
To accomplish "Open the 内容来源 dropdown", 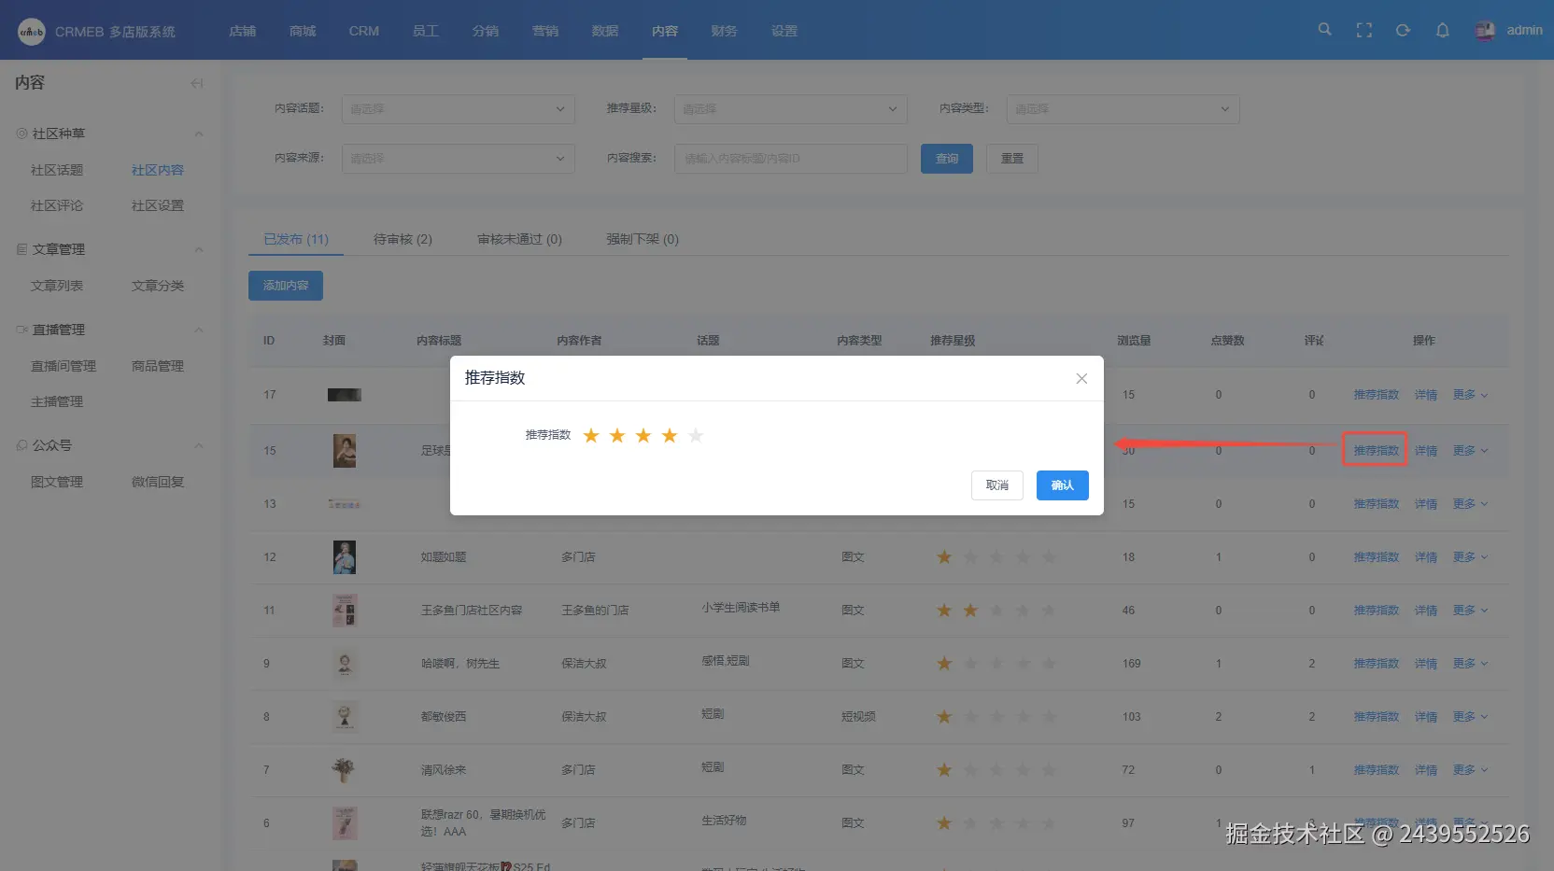I will pos(459,159).
